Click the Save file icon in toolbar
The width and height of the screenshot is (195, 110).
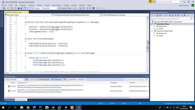click(x=19, y=8)
